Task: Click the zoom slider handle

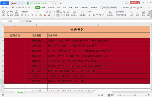Action: pyautogui.click(x=135, y=95)
